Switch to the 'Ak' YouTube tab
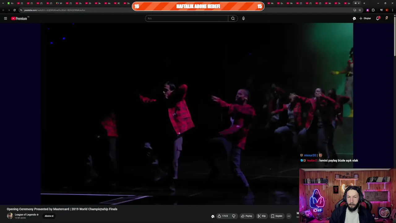The image size is (396, 223). click(107, 3)
